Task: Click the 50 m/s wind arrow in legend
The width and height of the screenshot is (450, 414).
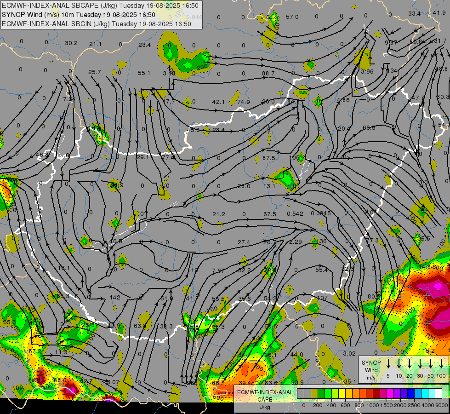Action: [x=431, y=364]
